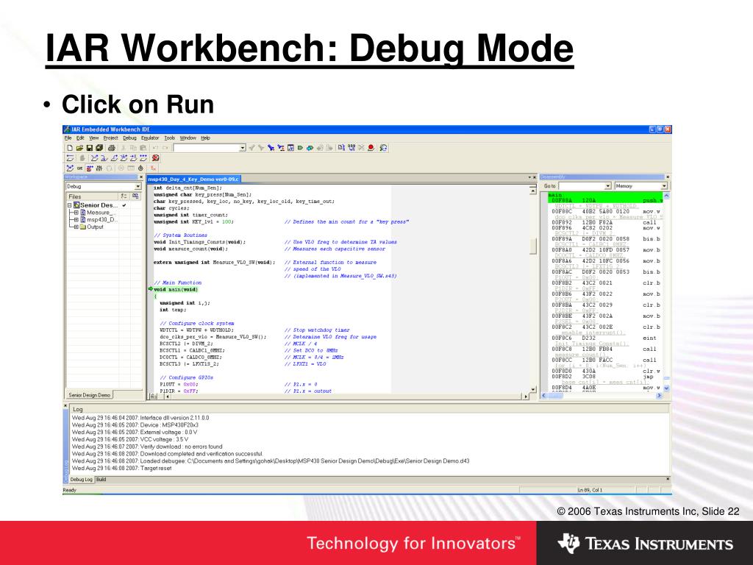
Task: Click the Debug icon at toolbar end
Action: [x=383, y=148]
